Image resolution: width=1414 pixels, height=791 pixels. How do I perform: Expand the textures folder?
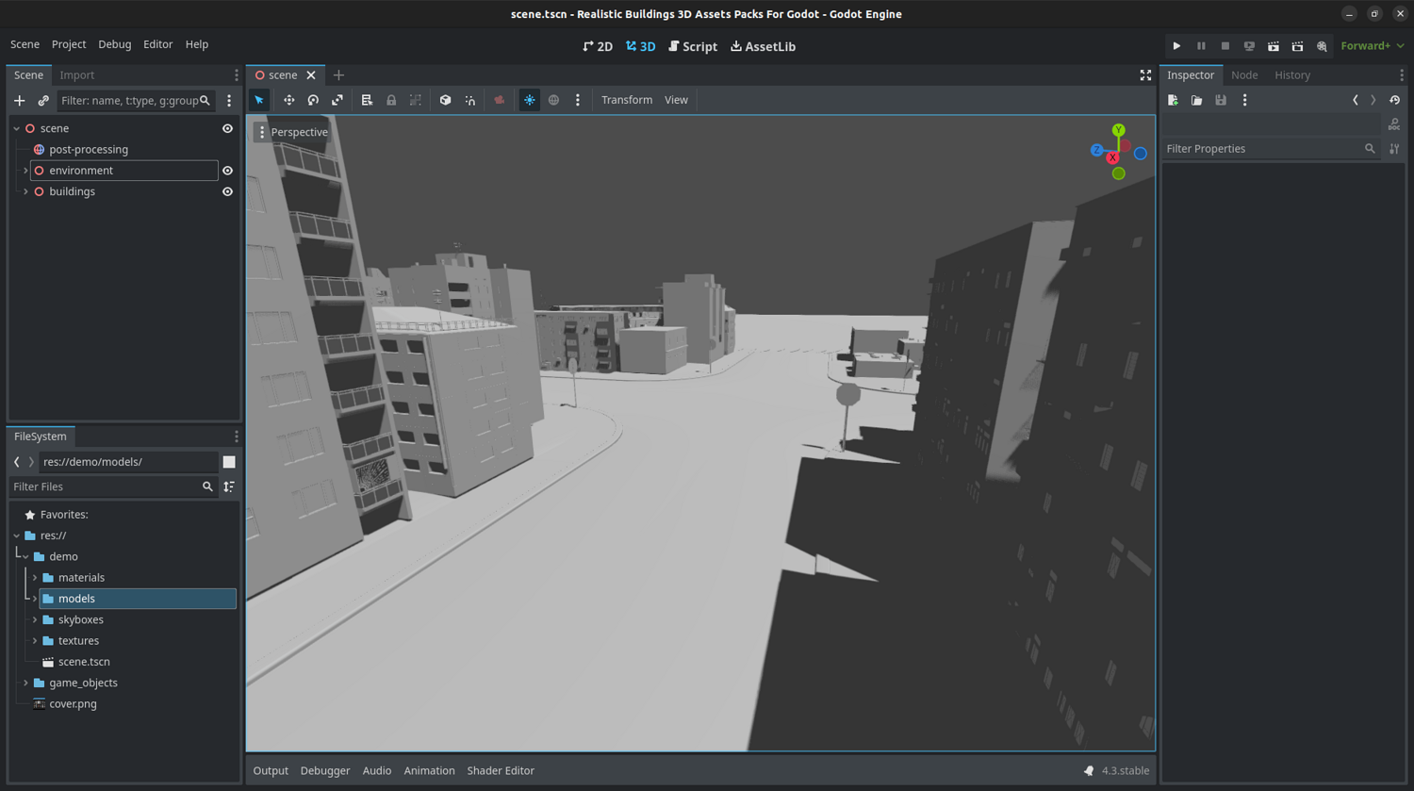35,641
